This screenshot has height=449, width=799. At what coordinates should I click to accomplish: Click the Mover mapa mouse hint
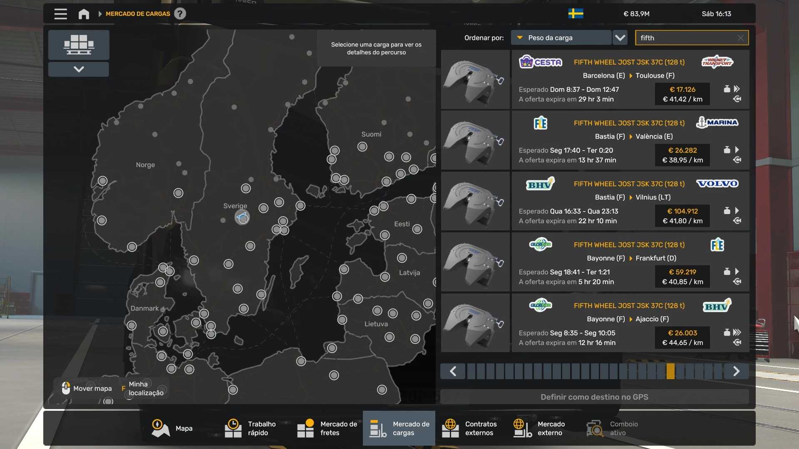[x=87, y=388]
